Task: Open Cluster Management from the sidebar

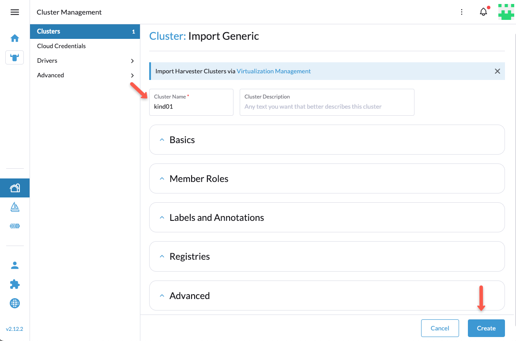Action: click(x=15, y=188)
